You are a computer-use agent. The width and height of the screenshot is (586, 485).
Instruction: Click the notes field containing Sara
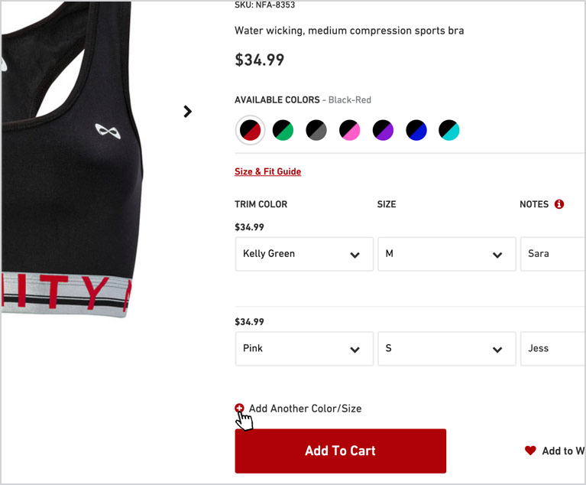click(552, 254)
